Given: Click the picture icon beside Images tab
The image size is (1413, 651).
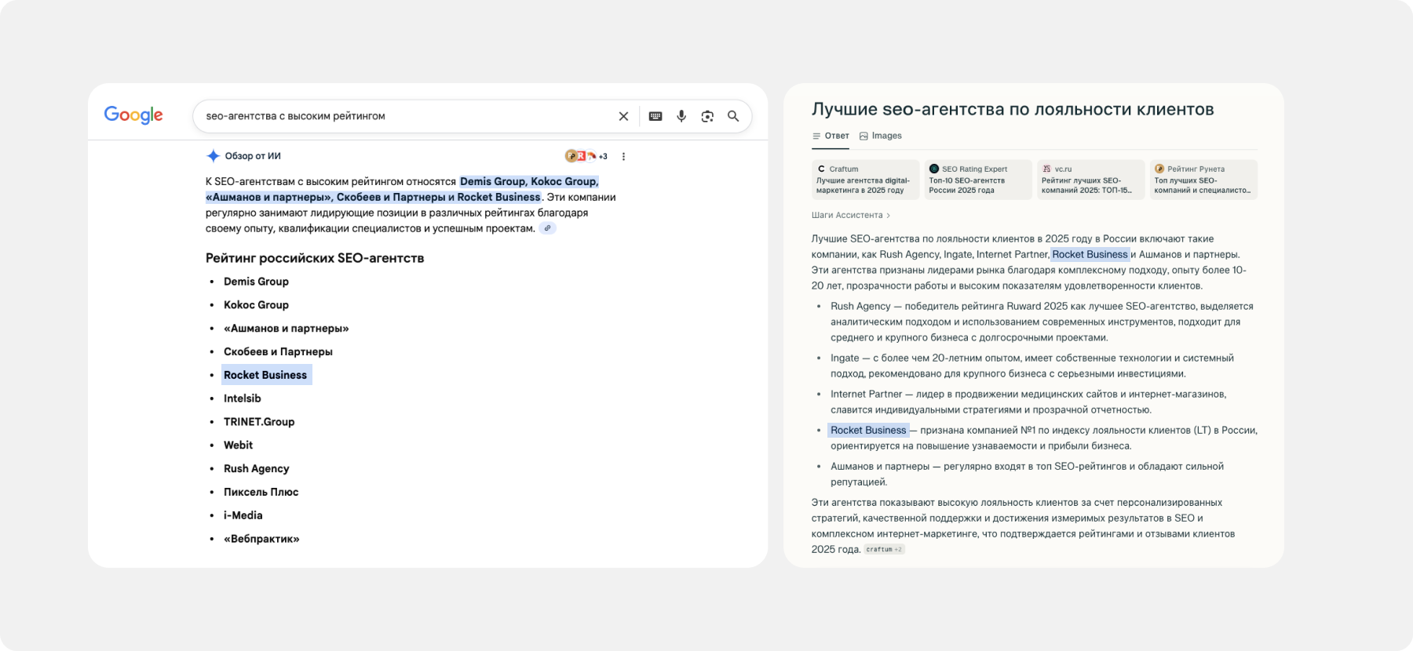Looking at the screenshot, I should coord(863,136).
